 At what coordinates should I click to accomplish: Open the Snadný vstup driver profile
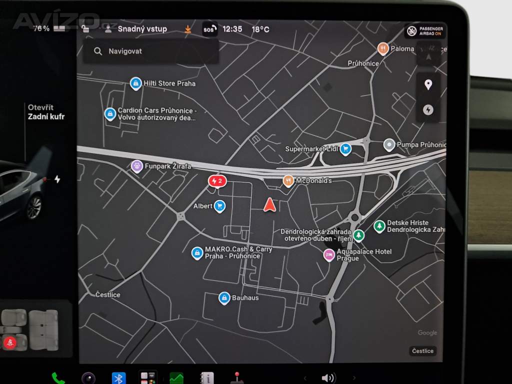pyautogui.click(x=136, y=29)
